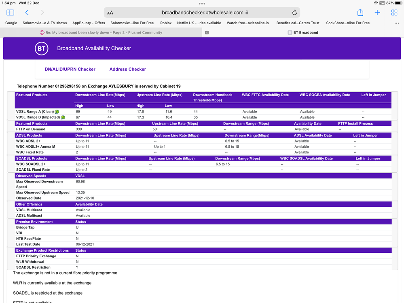This screenshot has width=404, height=303.
Task: Open the Share sheet
Action: click(x=360, y=13)
